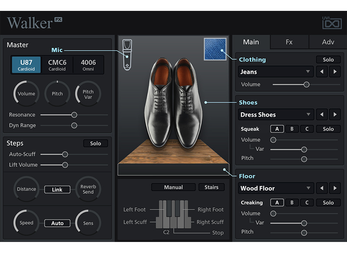Switch to the Fx tab
The height and width of the screenshot is (255, 347).
coord(289,42)
